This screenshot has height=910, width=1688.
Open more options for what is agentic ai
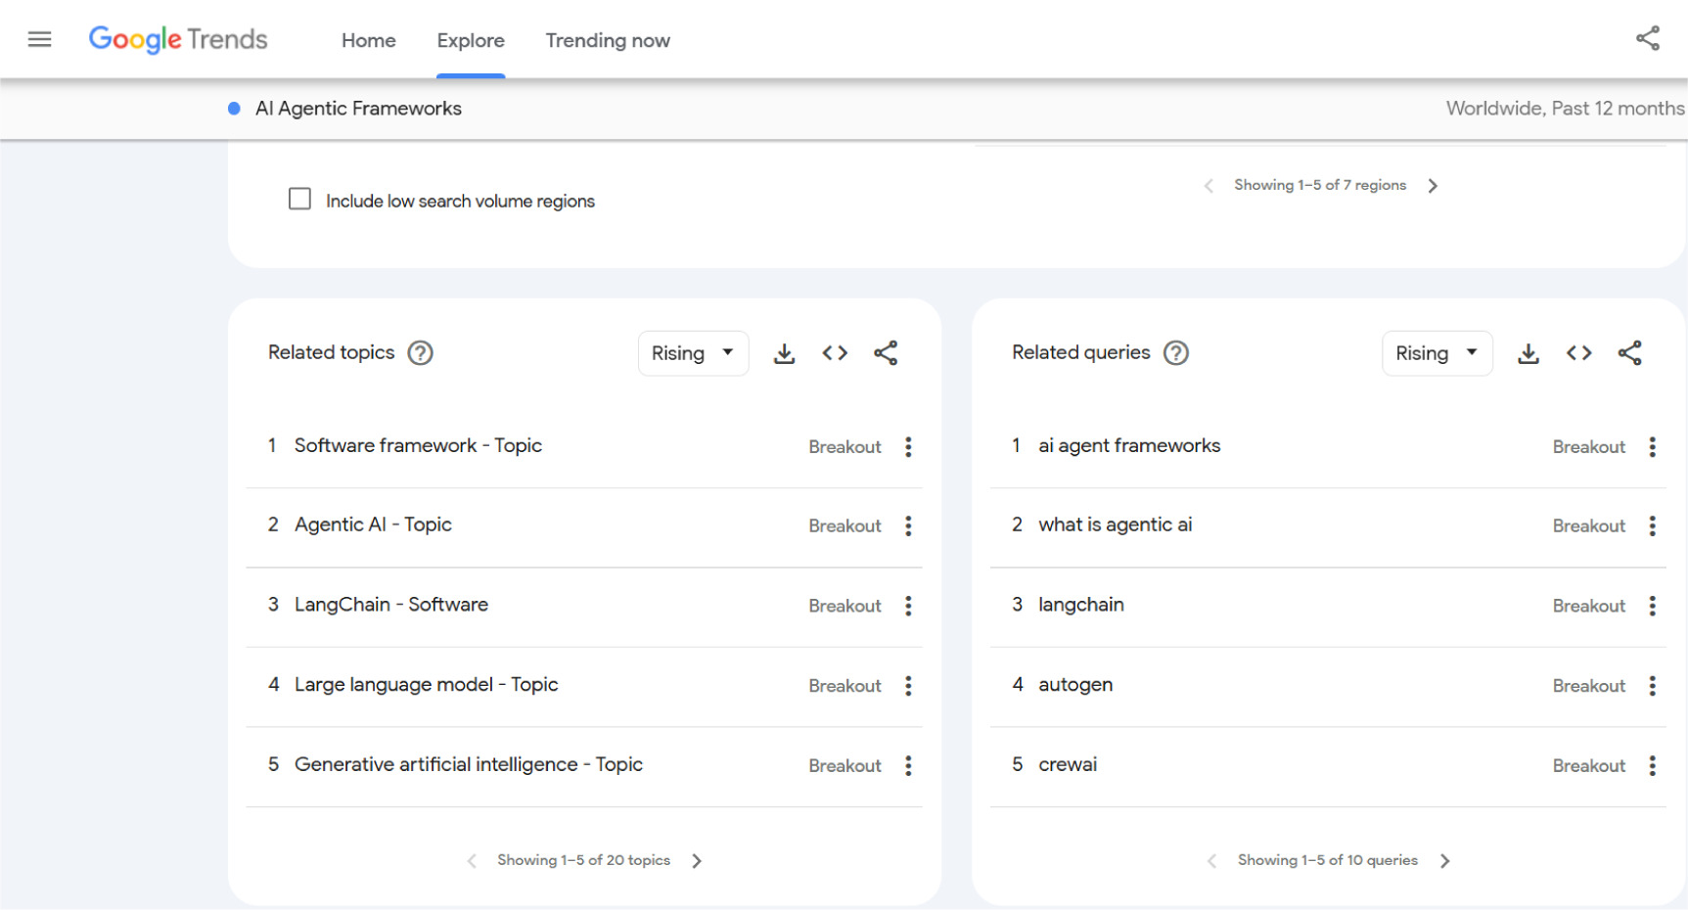click(1653, 526)
